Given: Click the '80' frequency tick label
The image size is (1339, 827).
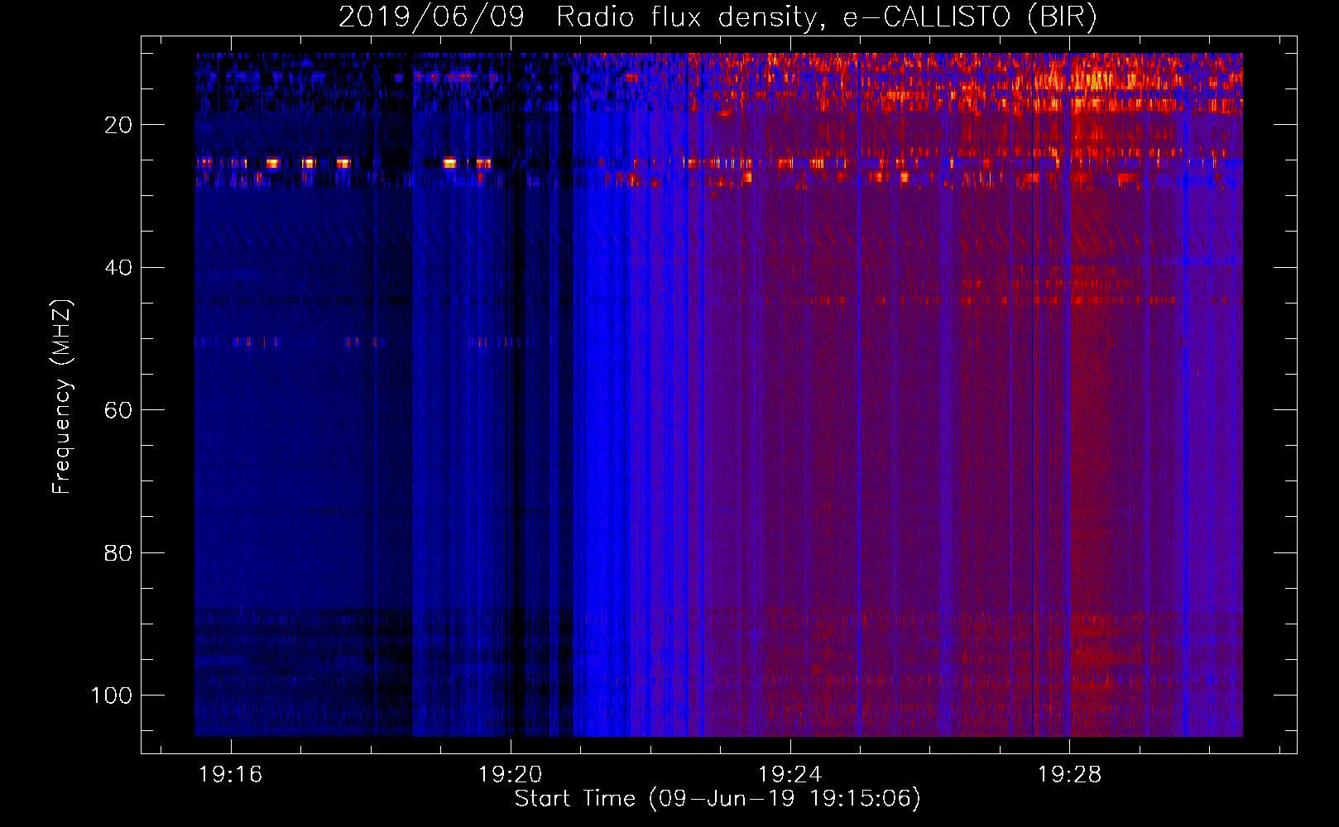Looking at the screenshot, I should [x=118, y=552].
